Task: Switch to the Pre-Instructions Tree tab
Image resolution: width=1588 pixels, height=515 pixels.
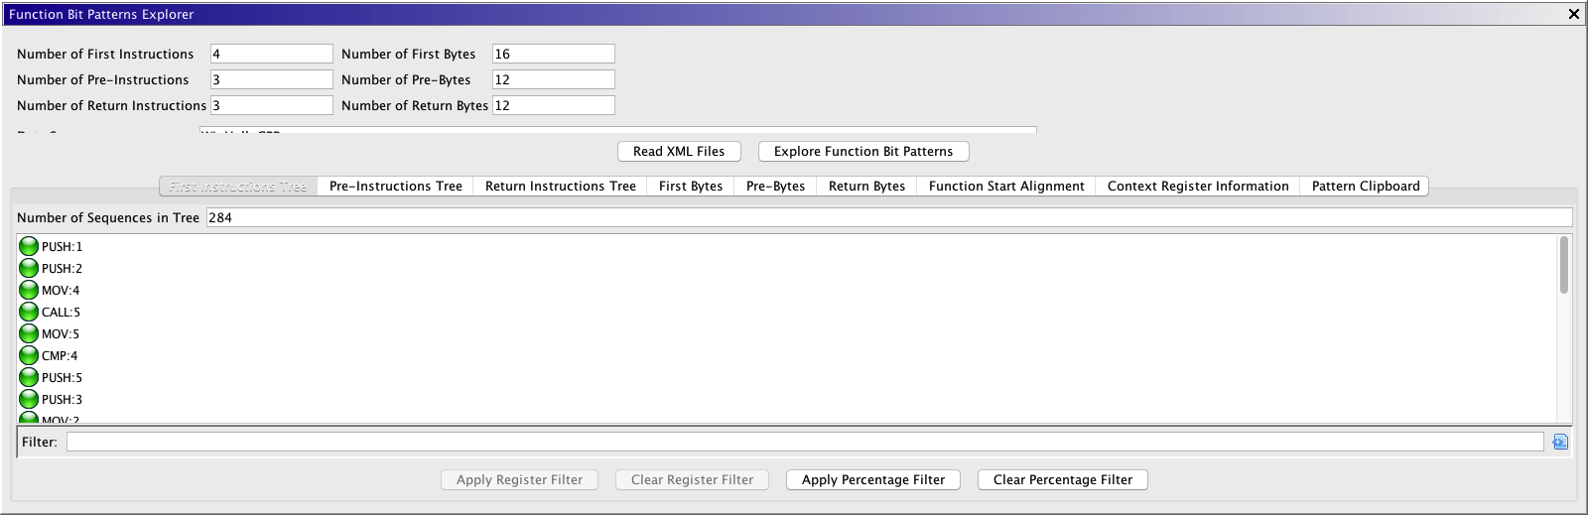Action: pyautogui.click(x=395, y=187)
